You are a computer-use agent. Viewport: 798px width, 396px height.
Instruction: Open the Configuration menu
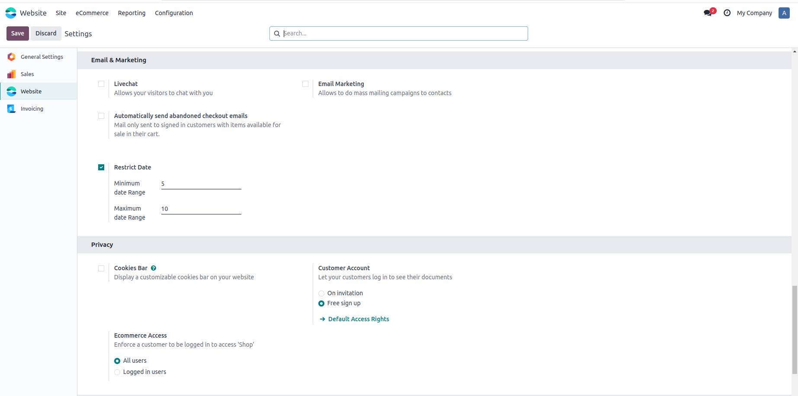click(174, 13)
